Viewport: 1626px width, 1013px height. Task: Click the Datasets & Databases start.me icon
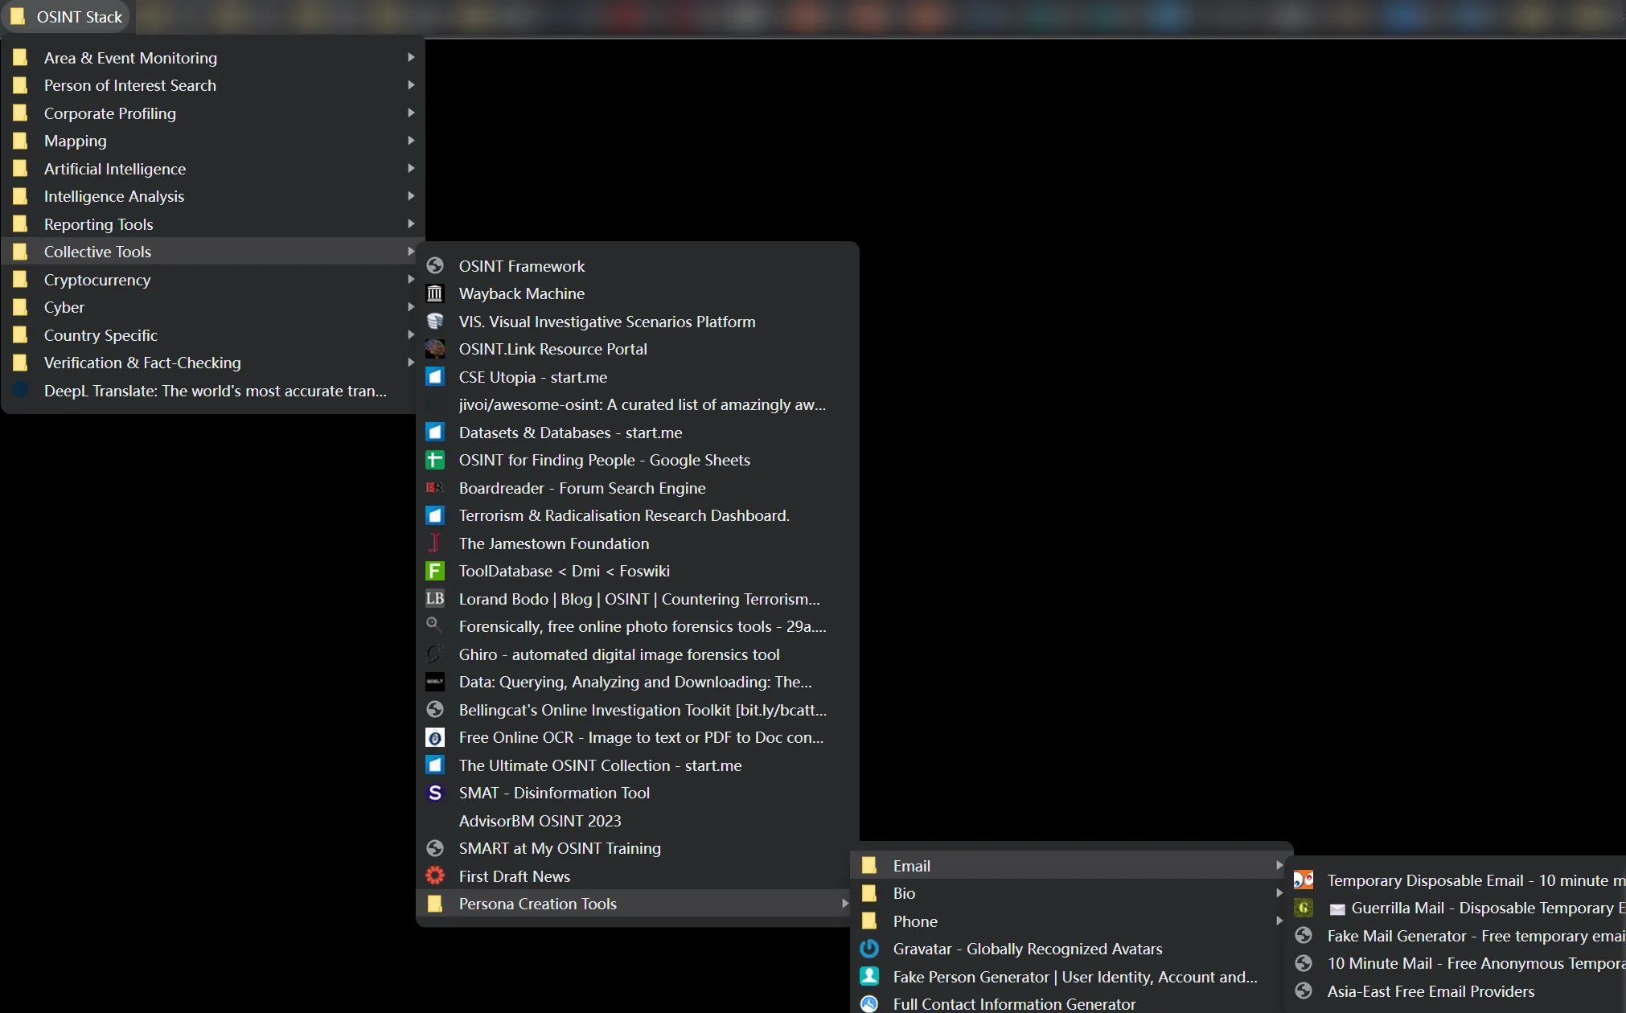(435, 432)
